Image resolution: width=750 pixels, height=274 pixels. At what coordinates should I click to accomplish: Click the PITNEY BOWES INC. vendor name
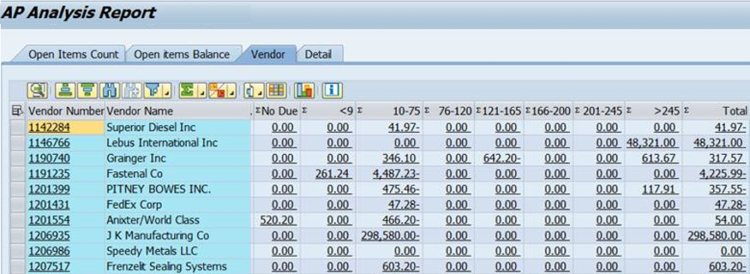(x=158, y=189)
